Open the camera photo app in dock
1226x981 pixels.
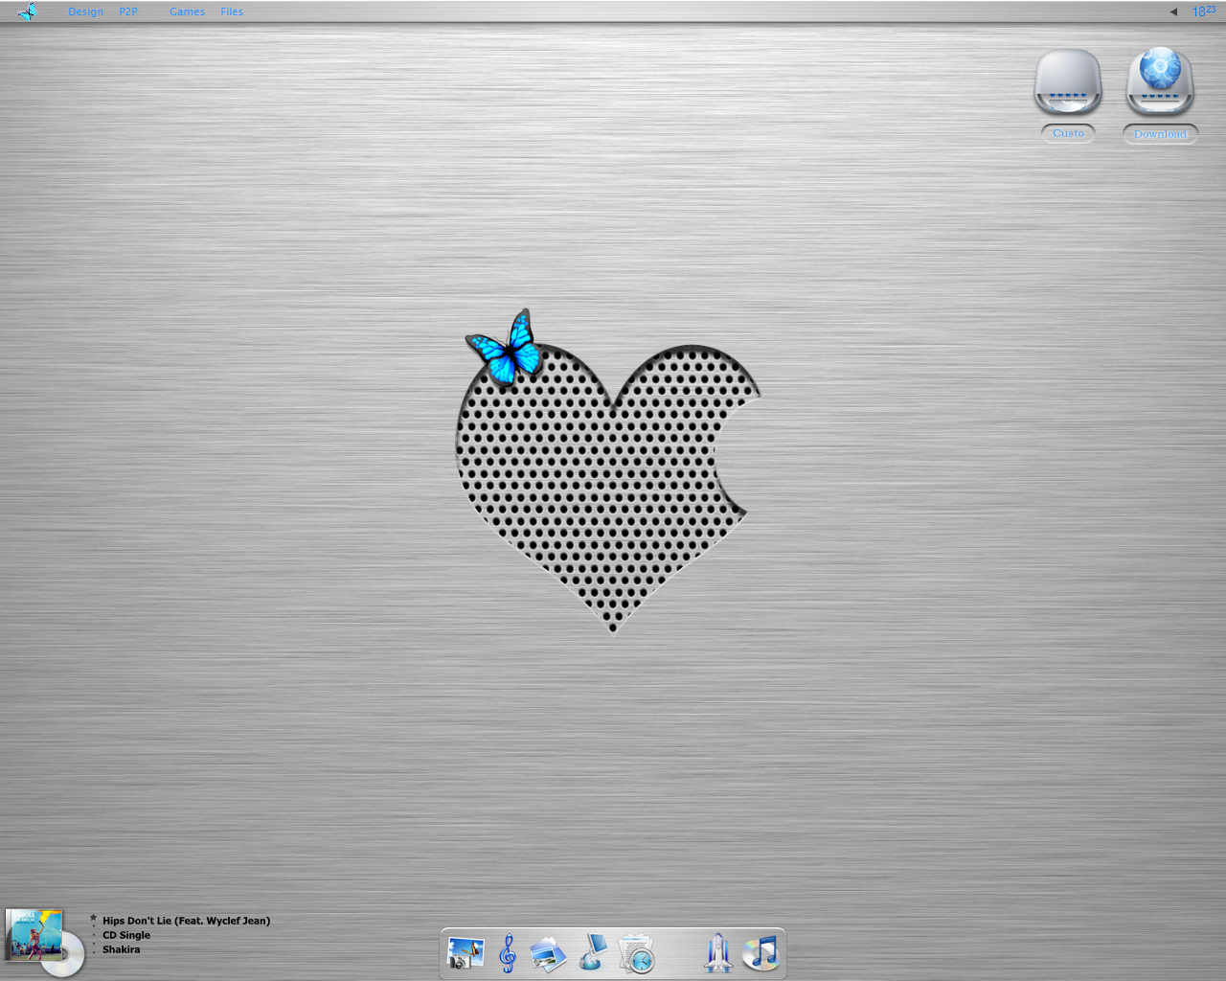(x=465, y=954)
